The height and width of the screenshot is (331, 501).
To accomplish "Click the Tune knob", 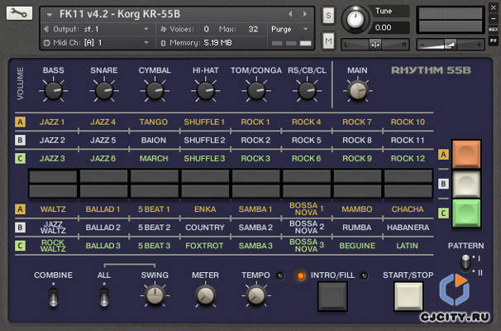I will click(355, 20).
